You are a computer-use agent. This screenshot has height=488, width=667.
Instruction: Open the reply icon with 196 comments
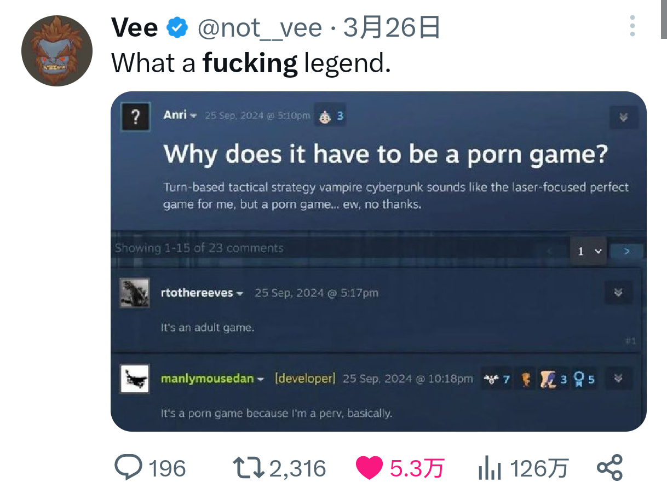[129, 468]
